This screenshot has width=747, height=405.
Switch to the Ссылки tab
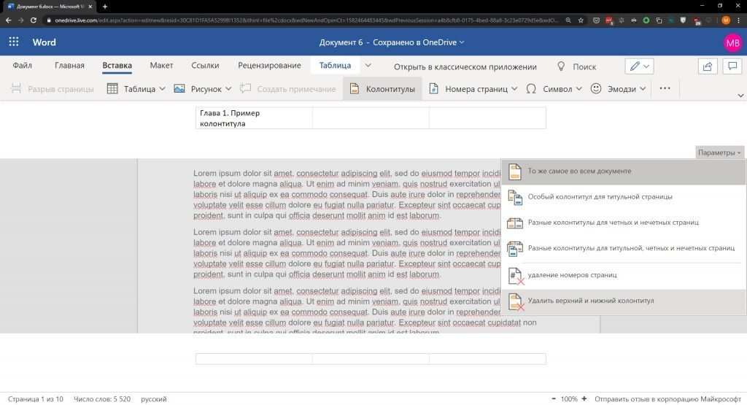click(205, 66)
